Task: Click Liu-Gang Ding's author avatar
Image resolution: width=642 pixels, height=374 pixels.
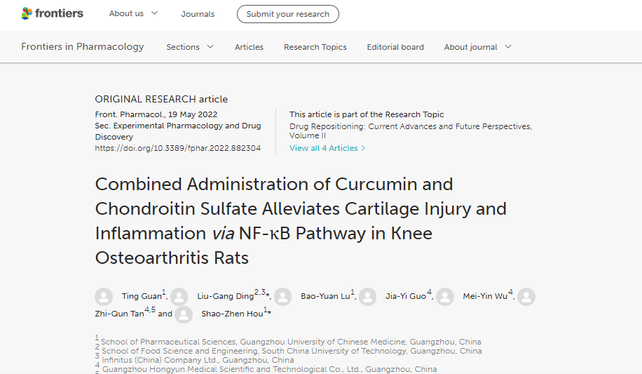Action: pyautogui.click(x=179, y=297)
